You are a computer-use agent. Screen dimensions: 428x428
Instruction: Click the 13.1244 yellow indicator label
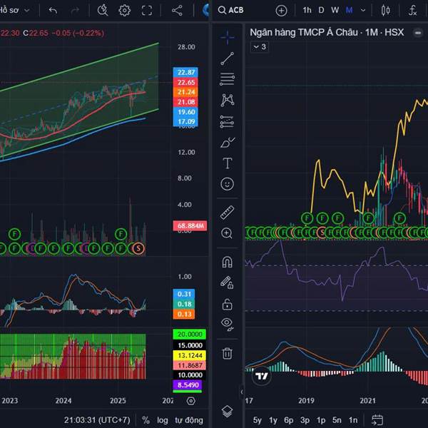click(190, 355)
